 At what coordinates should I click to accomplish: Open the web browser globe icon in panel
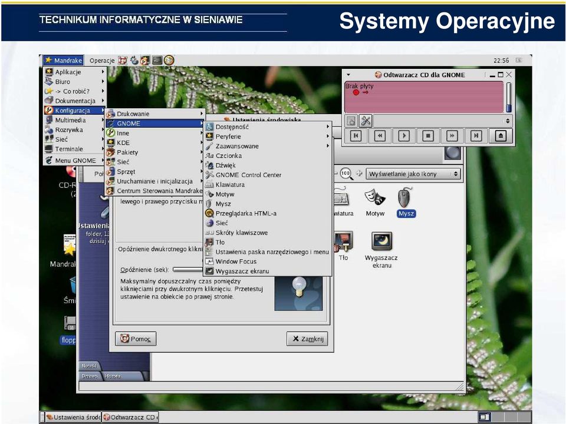tap(169, 60)
